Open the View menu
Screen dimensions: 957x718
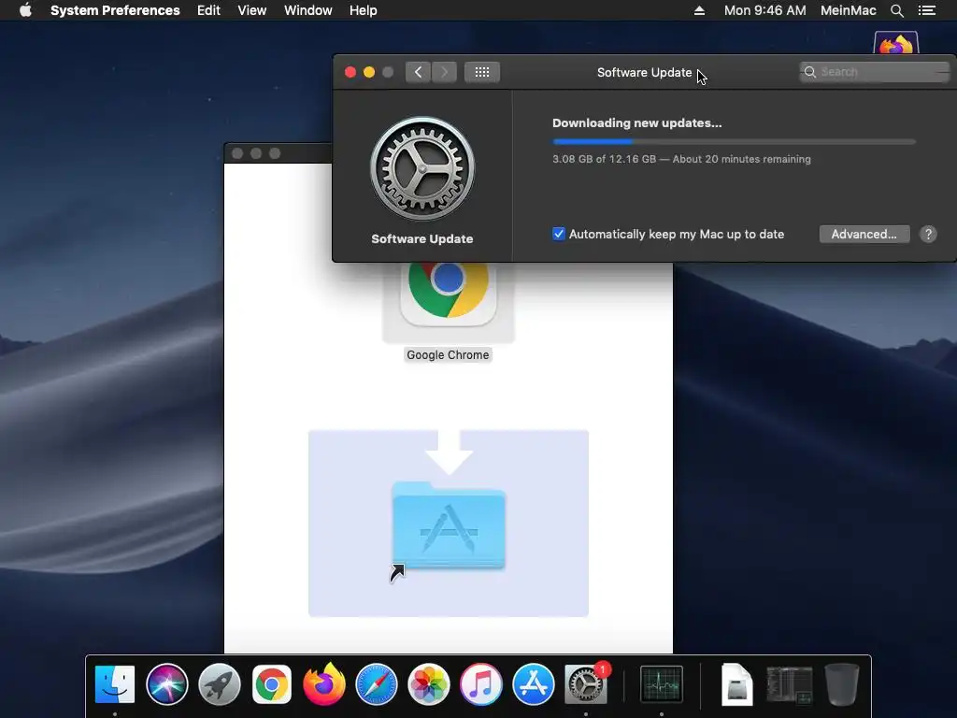[252, 10]
